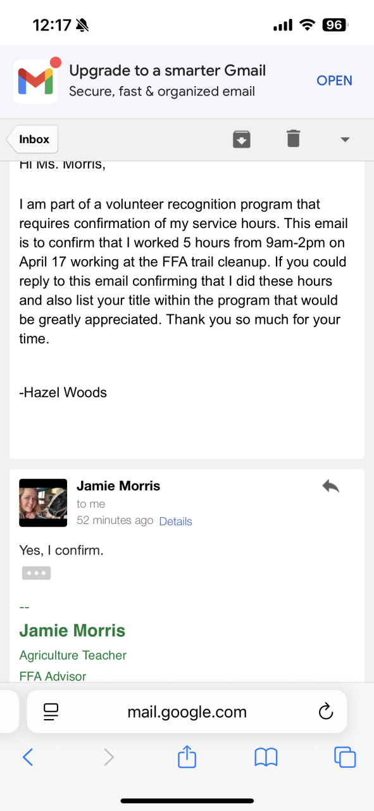Open the Safari bookmarks icon

pyautogui.click(x=266, y=757)
